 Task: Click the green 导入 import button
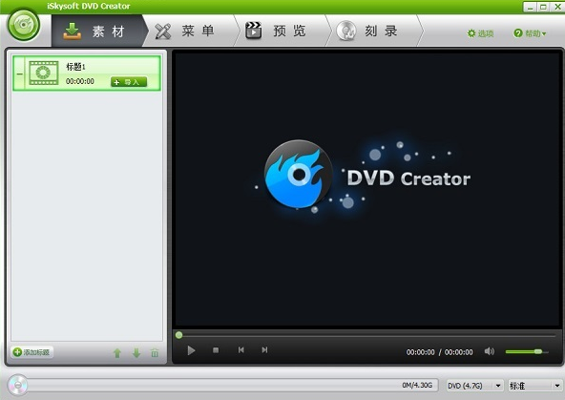[129, 82]
